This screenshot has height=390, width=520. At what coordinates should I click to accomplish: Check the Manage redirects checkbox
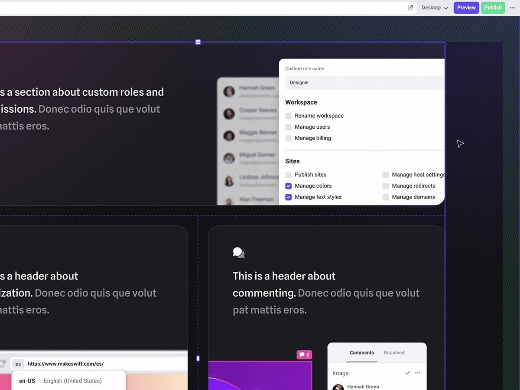386,186
